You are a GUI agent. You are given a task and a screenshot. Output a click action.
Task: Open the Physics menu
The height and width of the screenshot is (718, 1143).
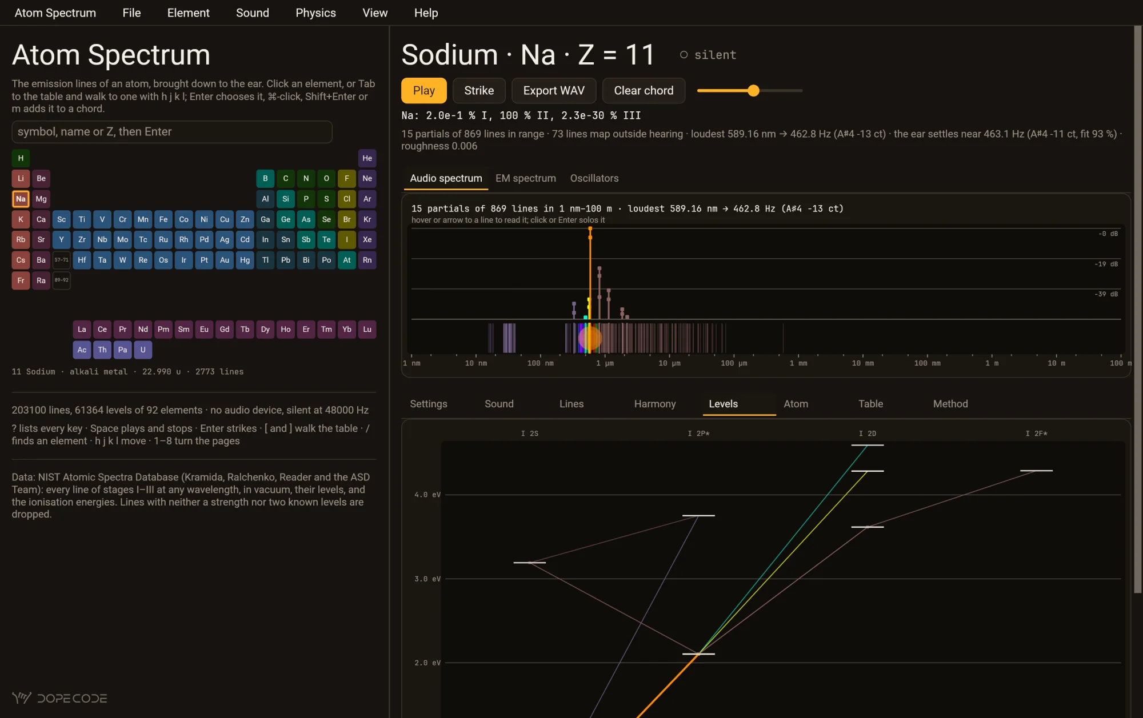[x=315, y=13]
